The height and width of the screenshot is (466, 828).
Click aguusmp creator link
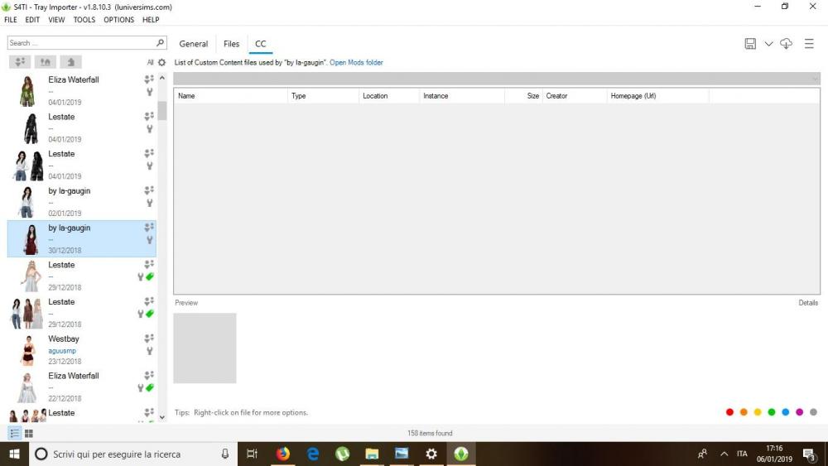click(62, 351)
